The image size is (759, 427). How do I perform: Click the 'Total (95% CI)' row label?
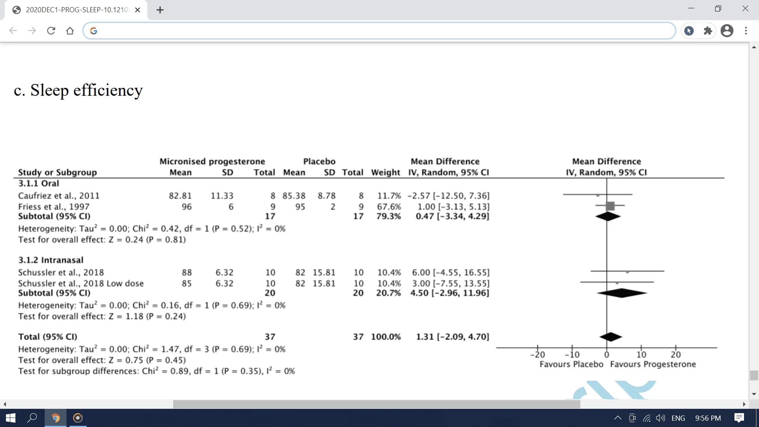48,337
